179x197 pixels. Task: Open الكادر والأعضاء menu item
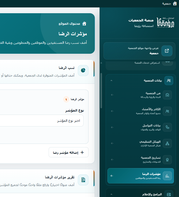click(x=141, y=111)
